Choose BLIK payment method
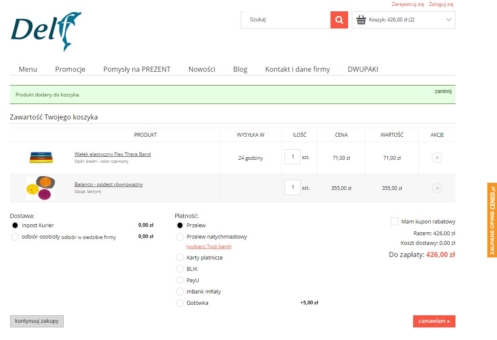Screen dimensions: 497x340 coord(180,269)
